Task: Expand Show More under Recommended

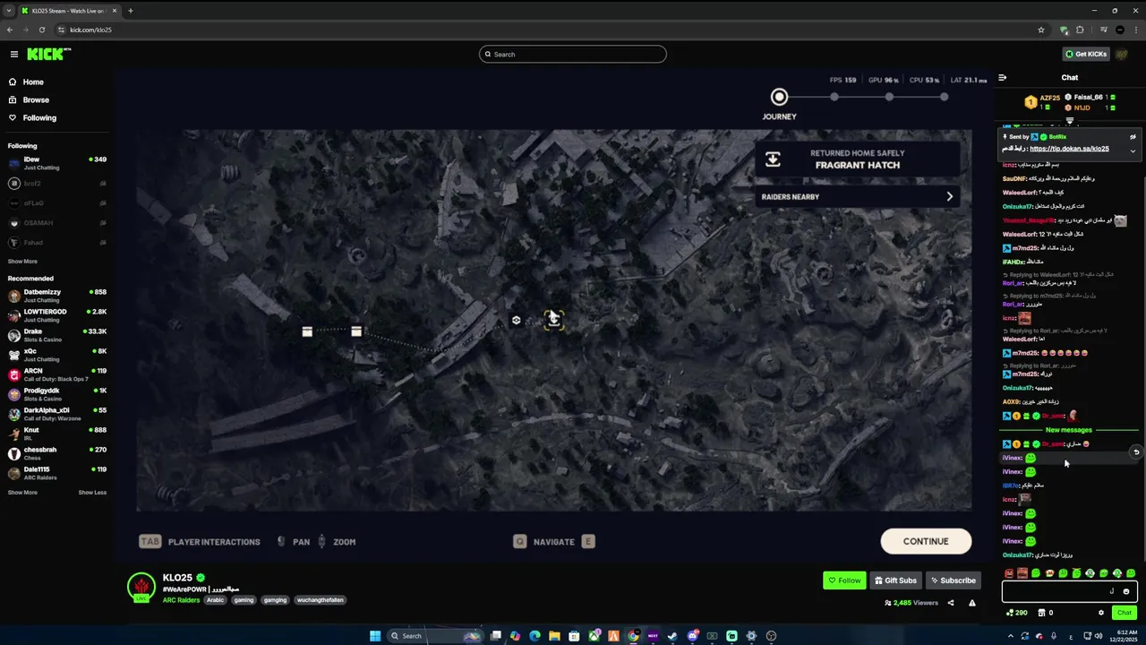Action: click(22, 492)
